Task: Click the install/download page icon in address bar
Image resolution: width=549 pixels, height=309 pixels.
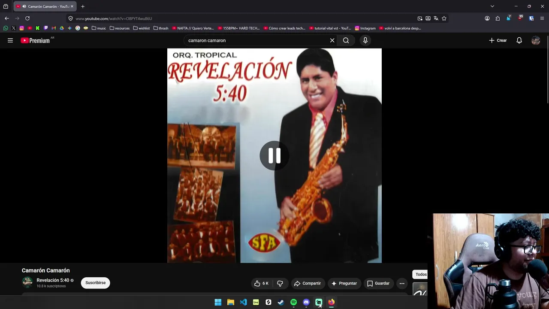Action: (428, 18)
